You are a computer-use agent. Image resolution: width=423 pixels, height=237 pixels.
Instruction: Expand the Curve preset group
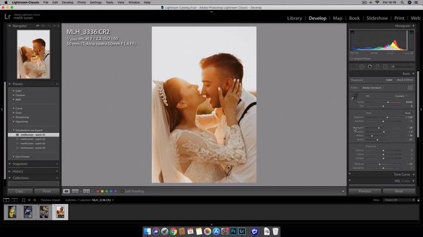(x=13, y=108)
